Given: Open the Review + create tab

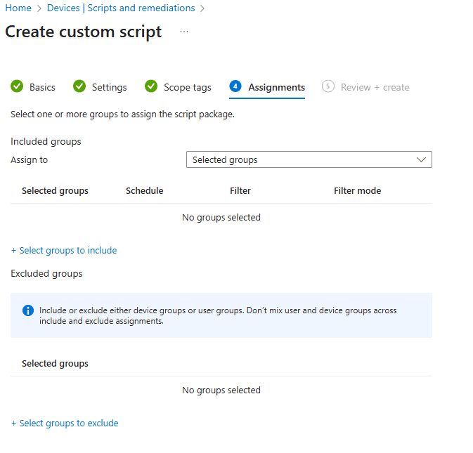Looking at the screenshot, I should click(375, 88).
